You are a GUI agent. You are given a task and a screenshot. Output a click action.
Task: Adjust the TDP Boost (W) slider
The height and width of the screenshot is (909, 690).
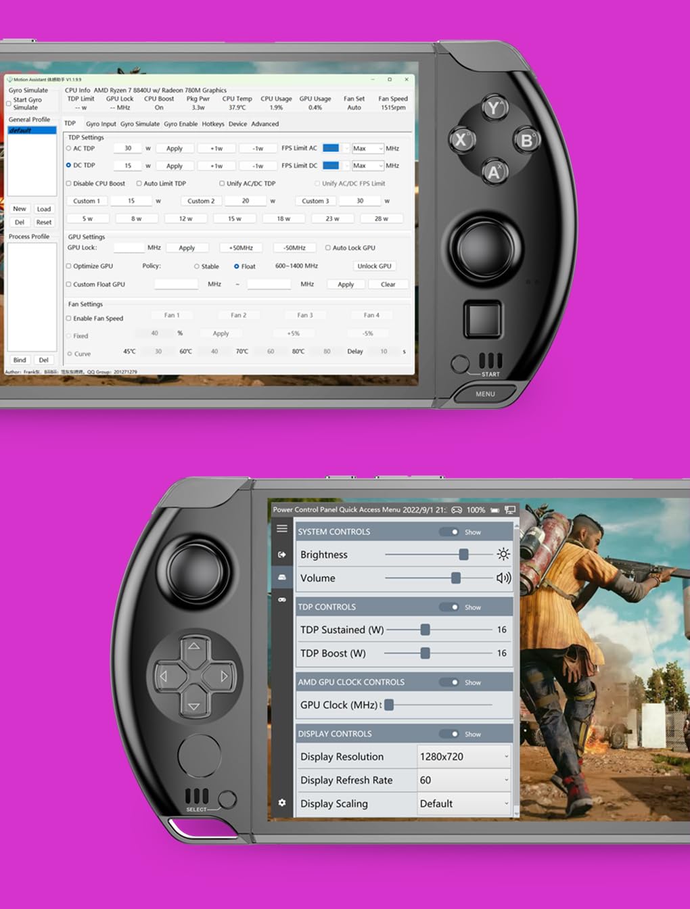click(x=439, y=653)
